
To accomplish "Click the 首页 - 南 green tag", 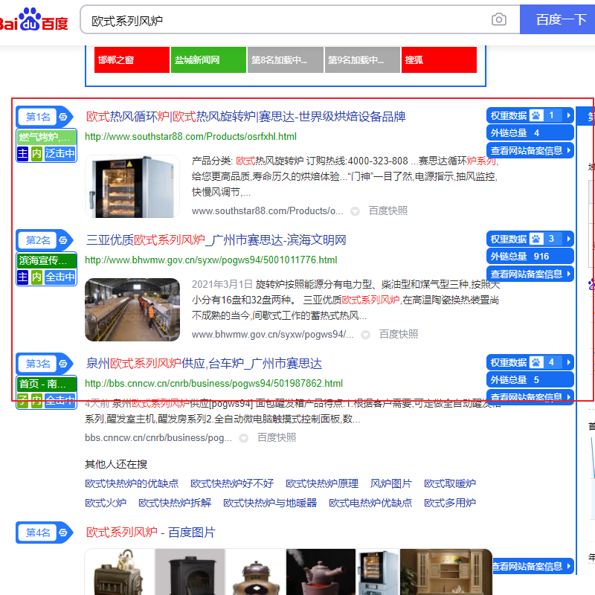I will tap(47, 384).
